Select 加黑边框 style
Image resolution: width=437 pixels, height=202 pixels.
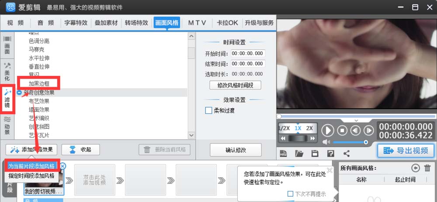[x=39, y=83]
